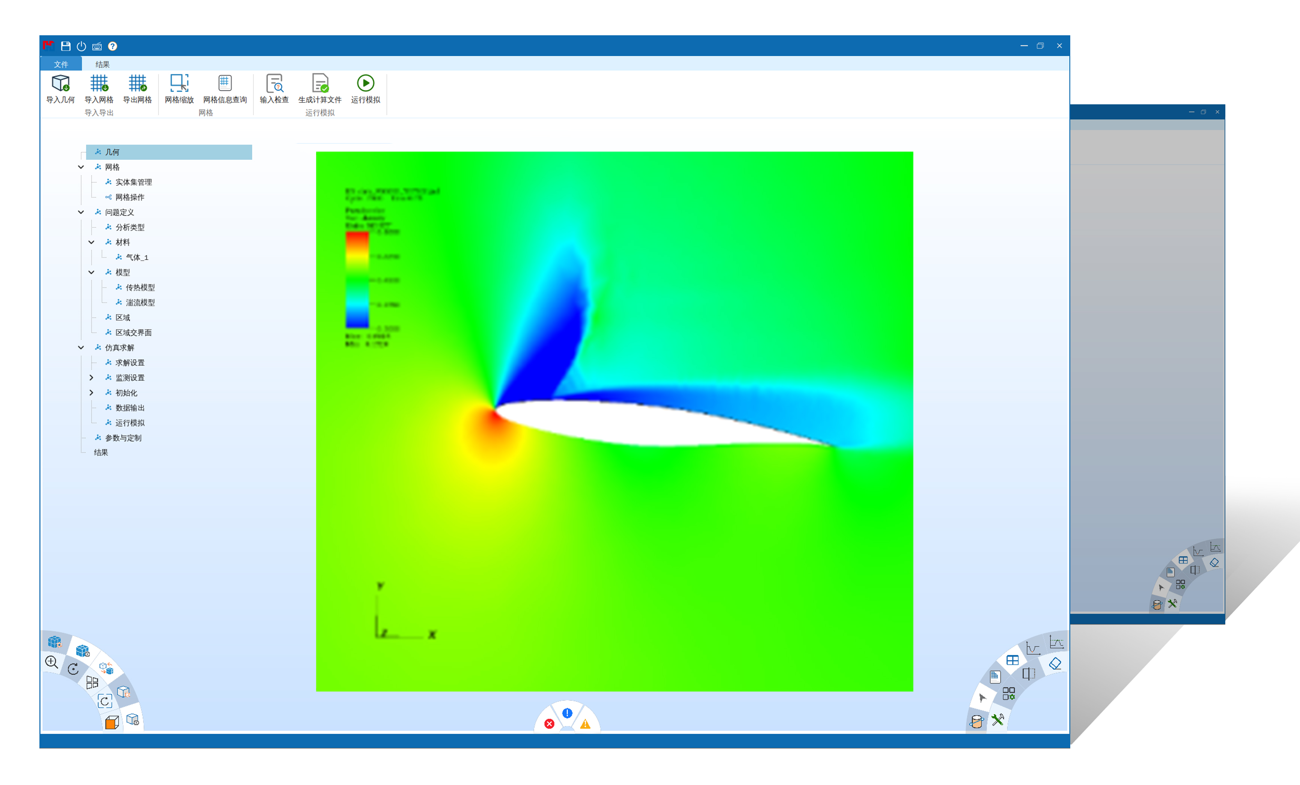Expand the 监测设置 tree node
This screenshot has width=1300, height=785.
(91, 377)
